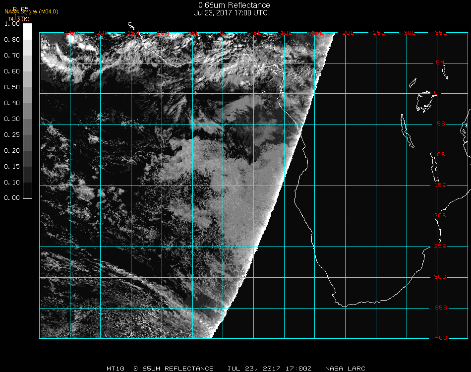Select the 0.00 colorbar value
Image resolution: width=471 pixels, height=372 pixels.
(12, 198)
